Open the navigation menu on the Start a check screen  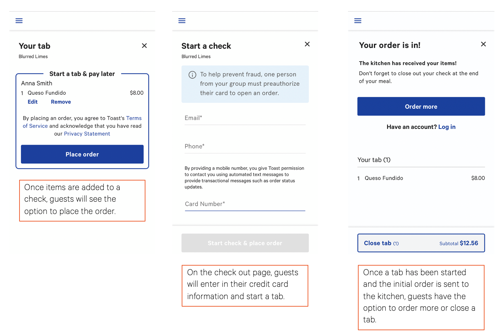182,21
